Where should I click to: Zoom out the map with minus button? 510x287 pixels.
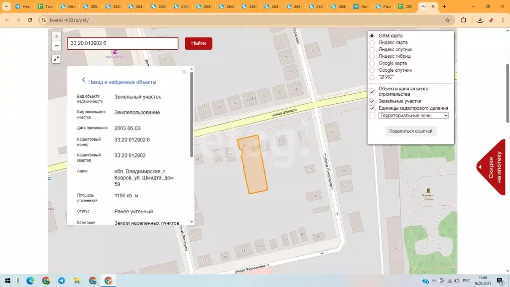coord(56,46)
